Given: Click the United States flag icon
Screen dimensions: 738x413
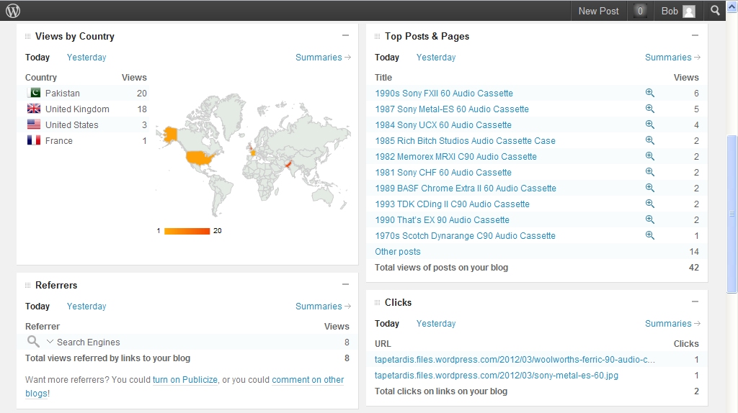Looking at the screenshot, I should [34, 124].
